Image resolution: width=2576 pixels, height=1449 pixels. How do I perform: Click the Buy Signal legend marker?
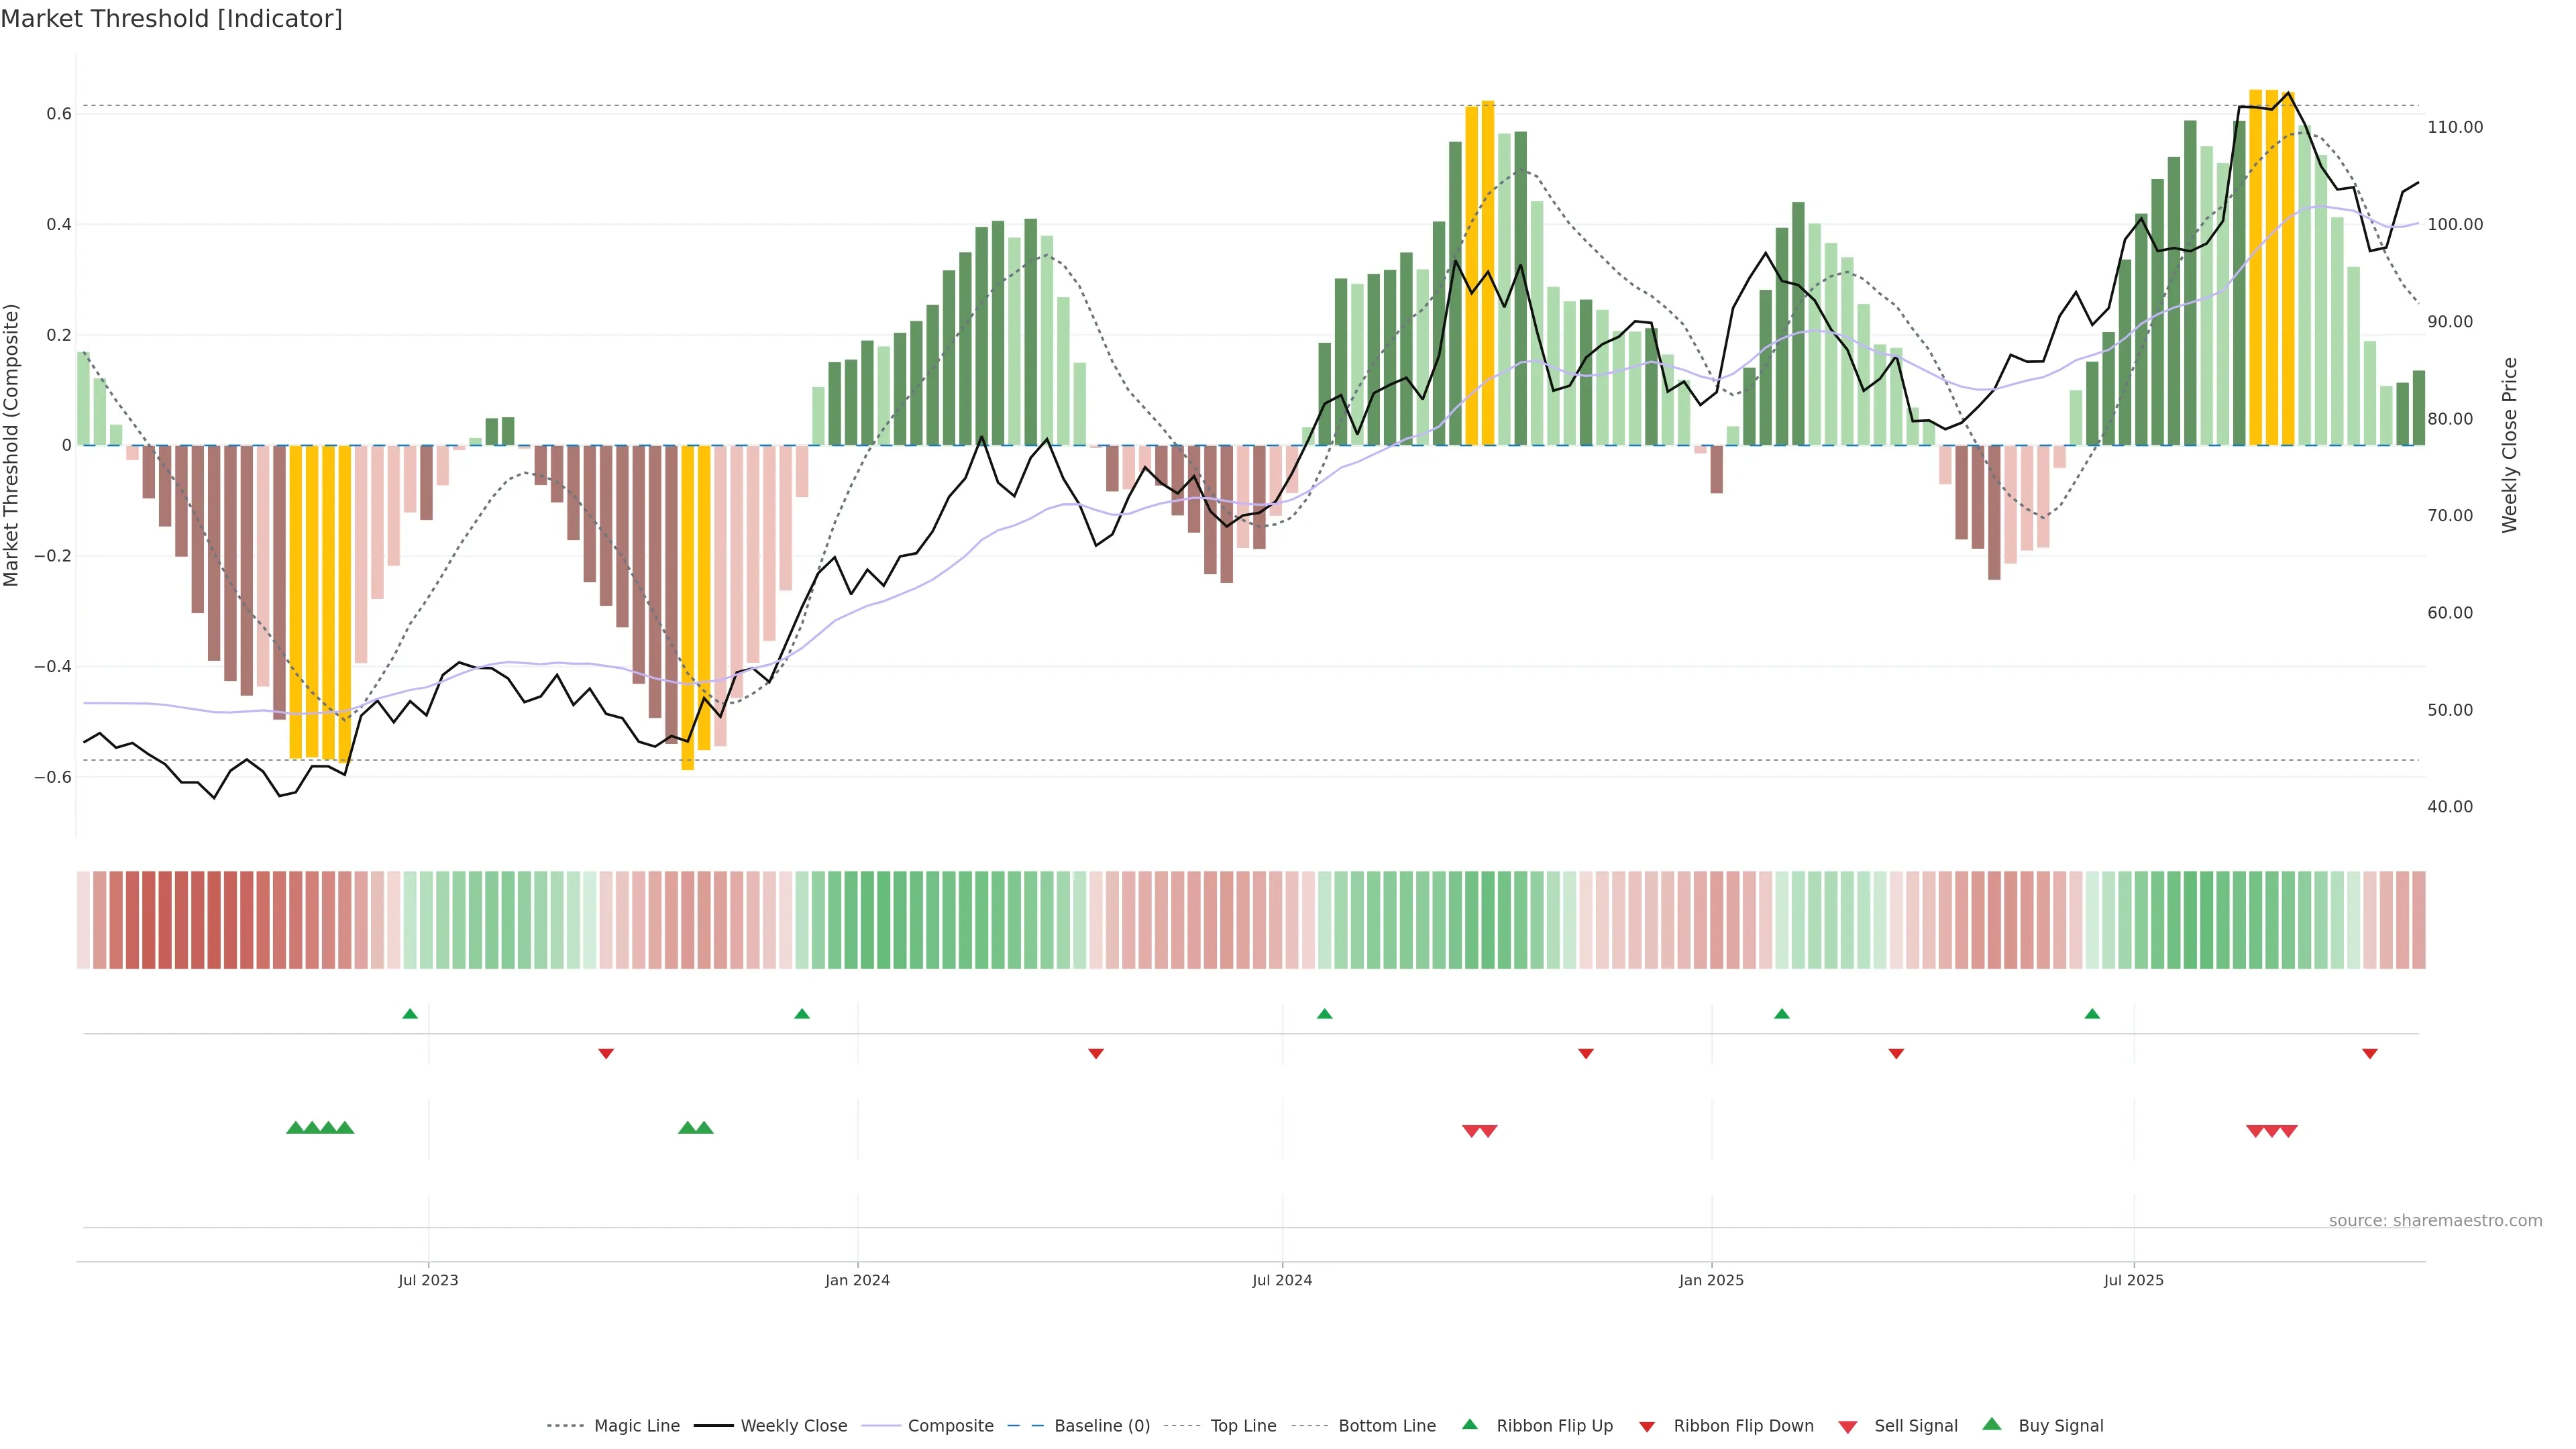(x=1991, y=1424)
